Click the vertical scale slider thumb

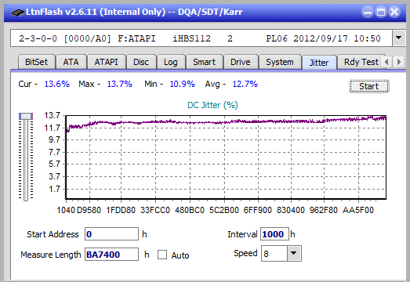click(26, 116)
